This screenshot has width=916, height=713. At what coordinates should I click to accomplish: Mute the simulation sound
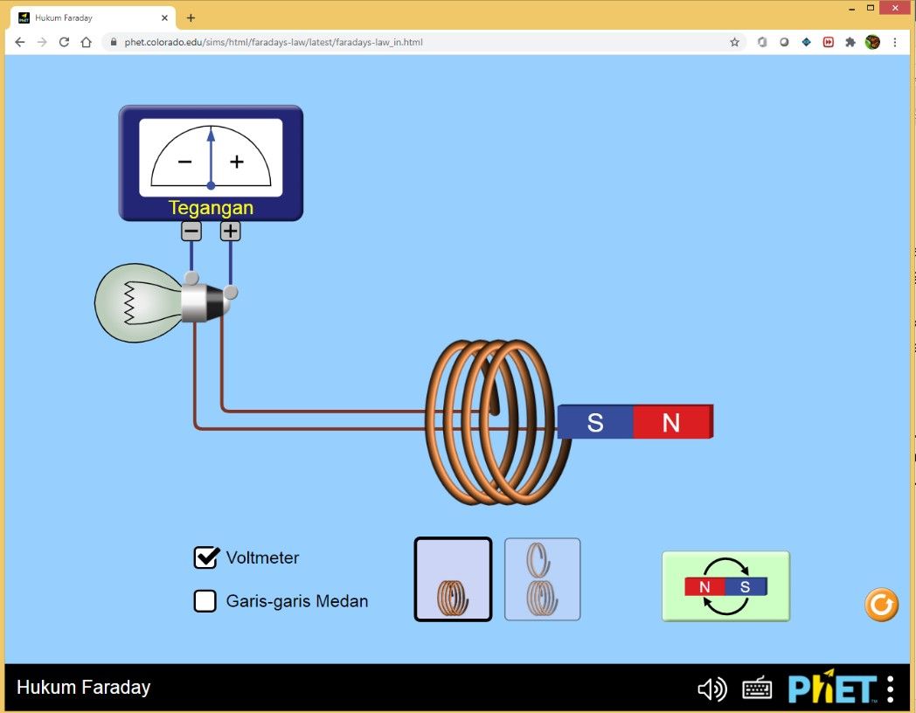712,689
